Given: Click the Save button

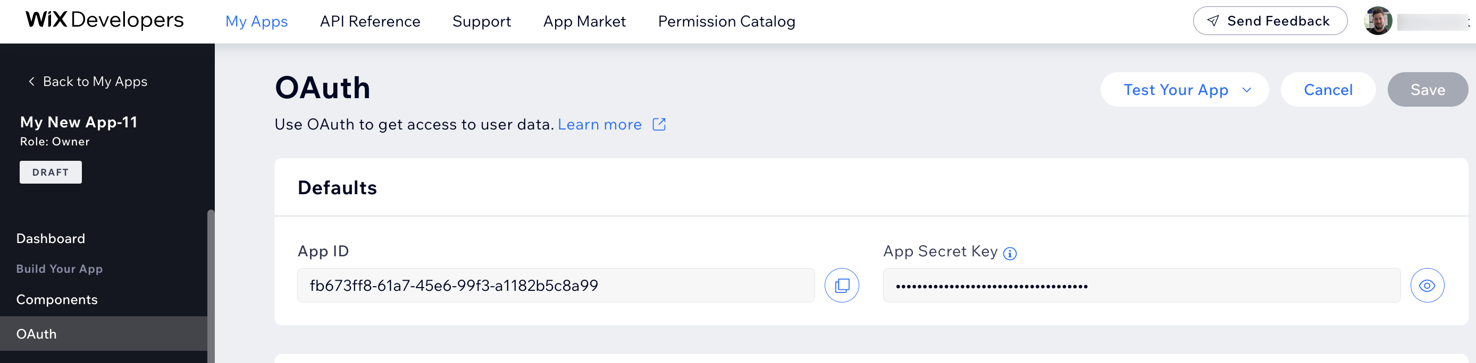Looking at the screenshot, I should (x=1427, y=89).
